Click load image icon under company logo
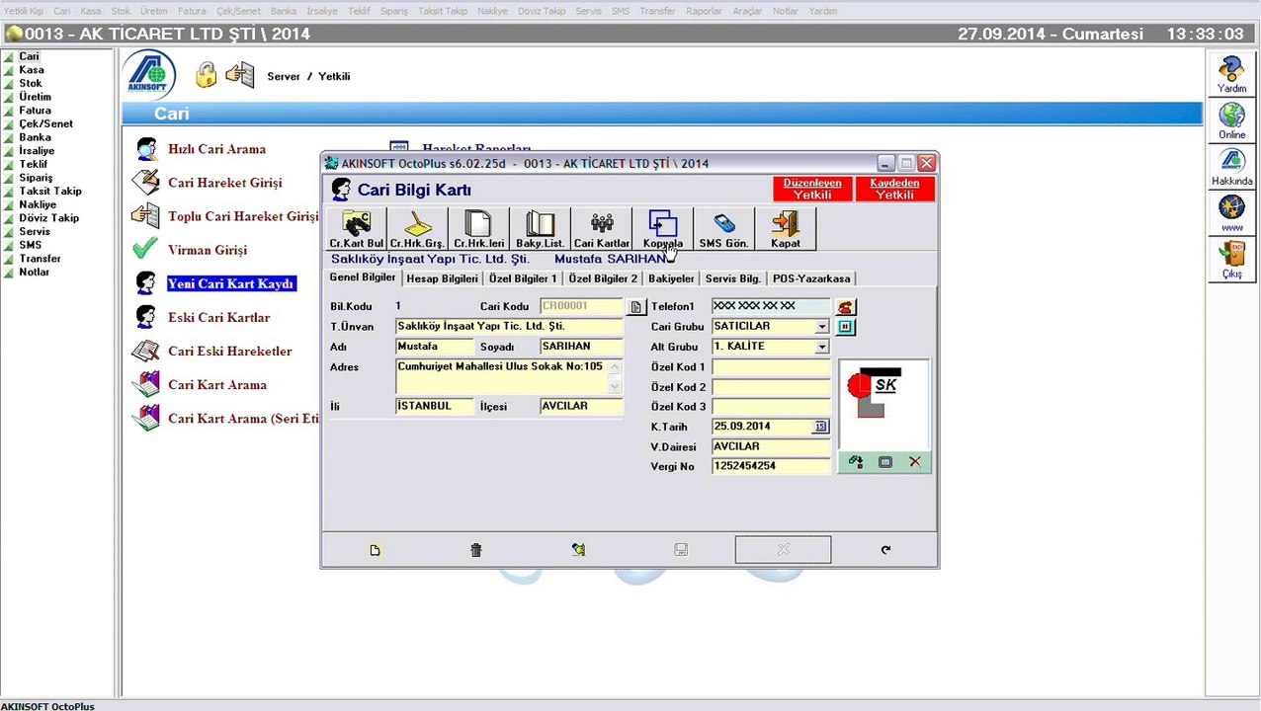The image size is (1261, 711). [856, 462]
